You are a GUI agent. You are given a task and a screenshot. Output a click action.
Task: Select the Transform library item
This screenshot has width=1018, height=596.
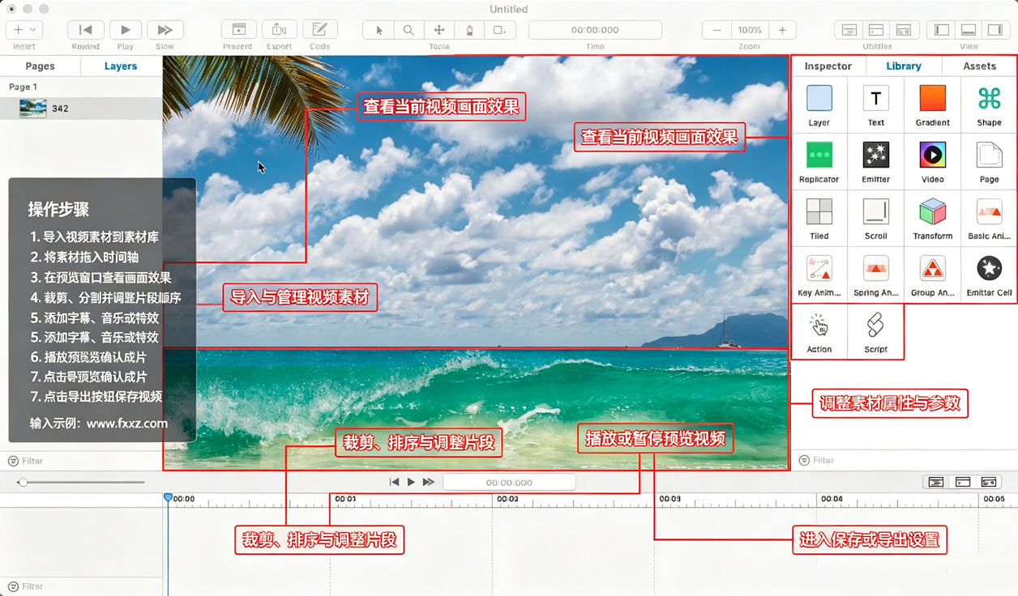pyautogui.click(x=932, y=219)
